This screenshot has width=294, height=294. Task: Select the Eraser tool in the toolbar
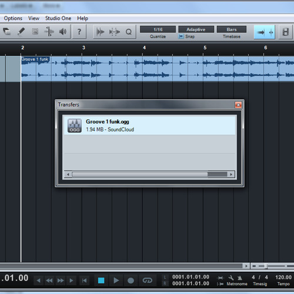7,31
